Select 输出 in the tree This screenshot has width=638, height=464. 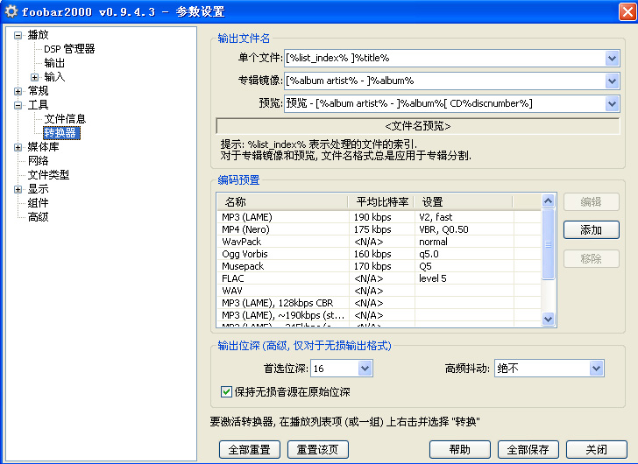54,63
